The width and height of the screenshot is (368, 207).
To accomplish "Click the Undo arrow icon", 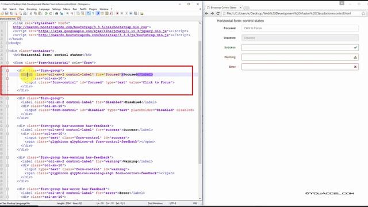I will (46, 13).
